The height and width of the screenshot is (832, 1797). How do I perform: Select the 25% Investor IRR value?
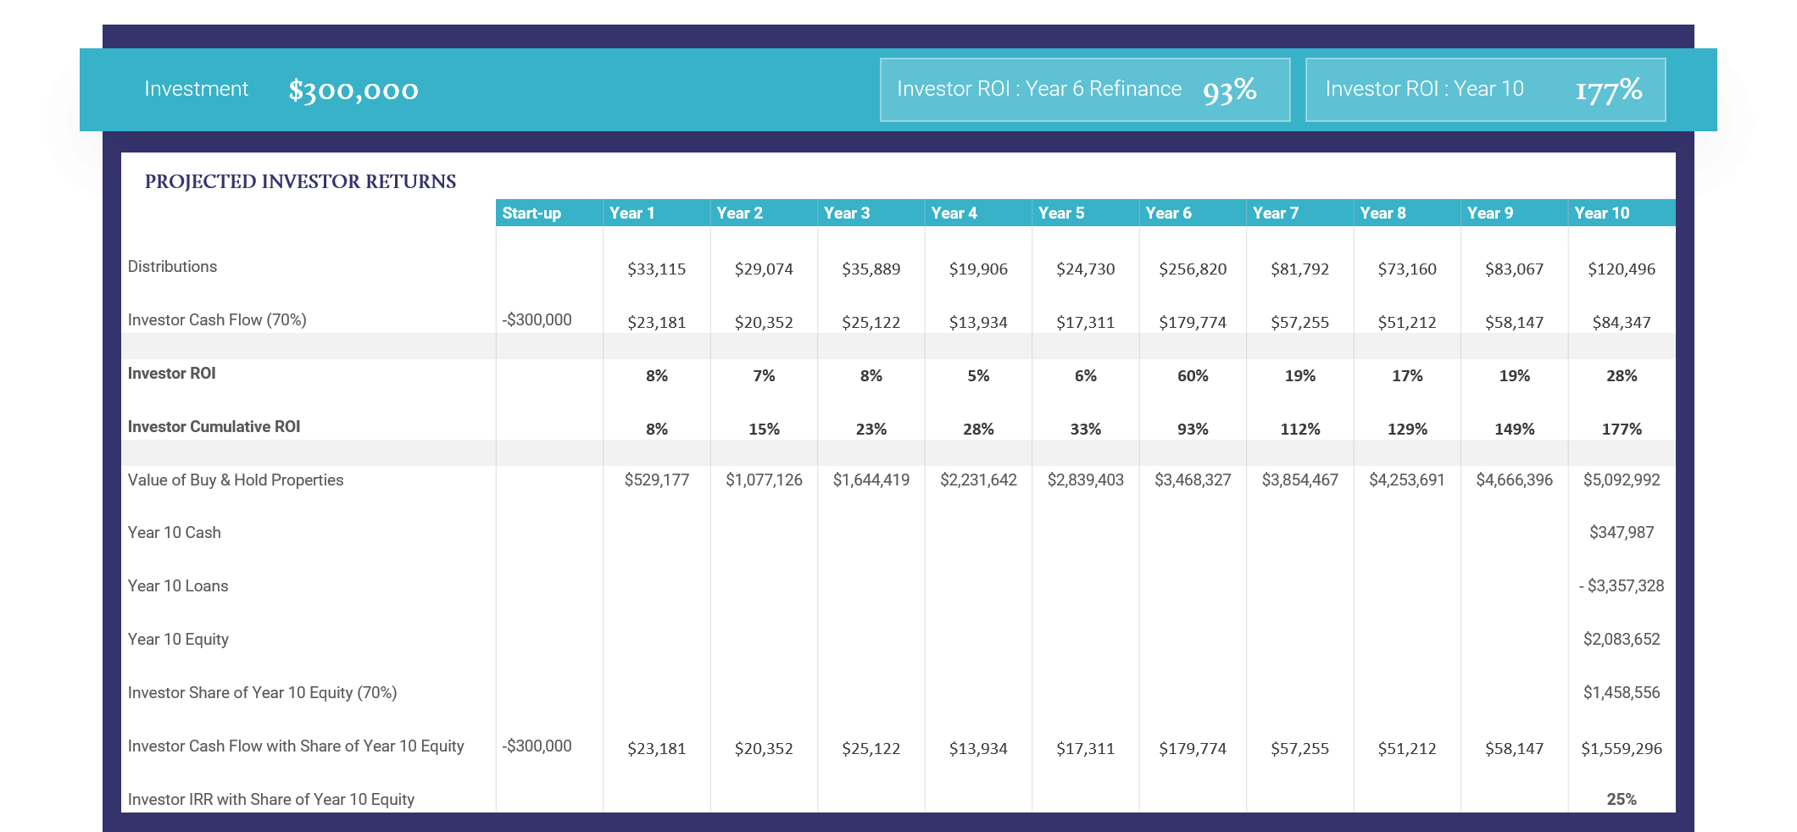[x=1622, y=800]
